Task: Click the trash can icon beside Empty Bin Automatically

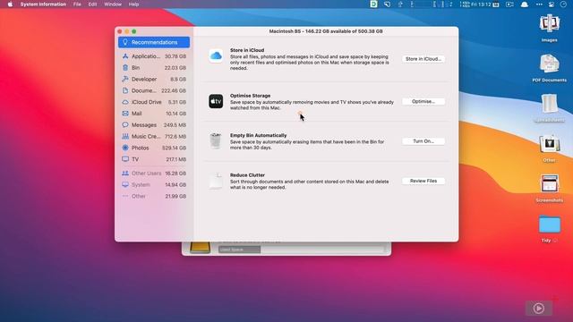Action: click(x=216, y=141)
